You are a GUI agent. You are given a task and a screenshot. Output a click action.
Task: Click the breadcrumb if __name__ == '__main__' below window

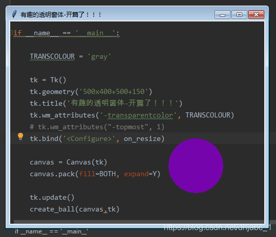51,231
